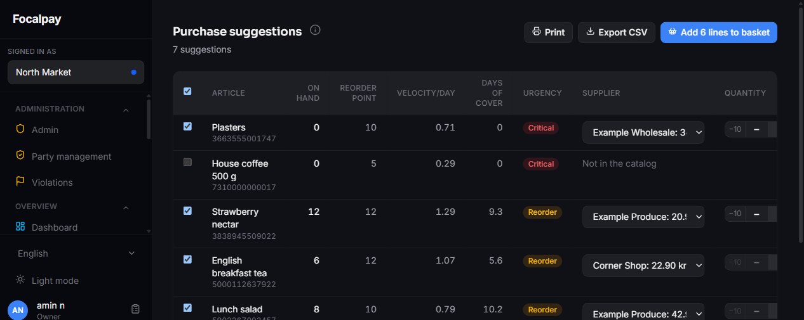The height and width of the screenshot is (320, 804).
Task: Export suggestions as CSV
Action: [x=616, y=32]
